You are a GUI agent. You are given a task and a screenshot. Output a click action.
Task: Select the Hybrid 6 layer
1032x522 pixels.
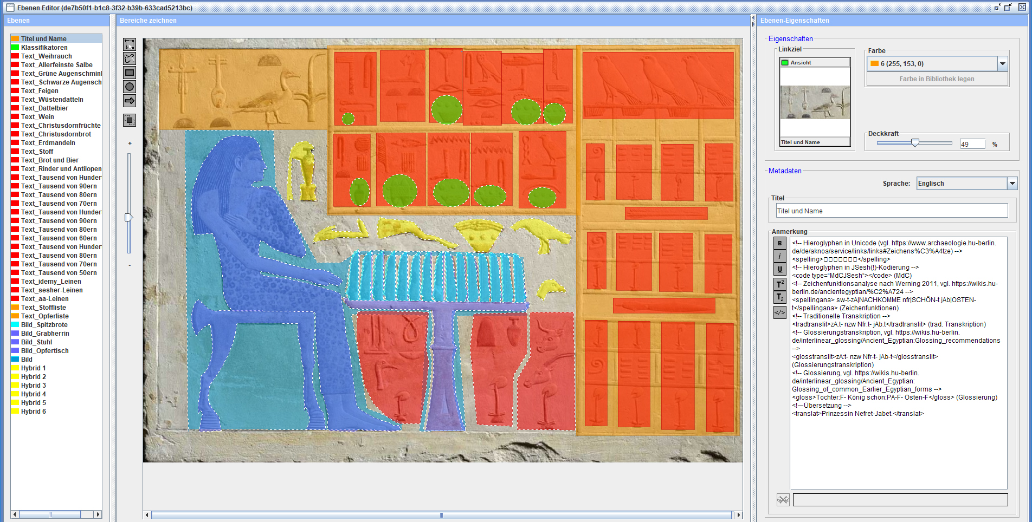(x=56, y=412)
